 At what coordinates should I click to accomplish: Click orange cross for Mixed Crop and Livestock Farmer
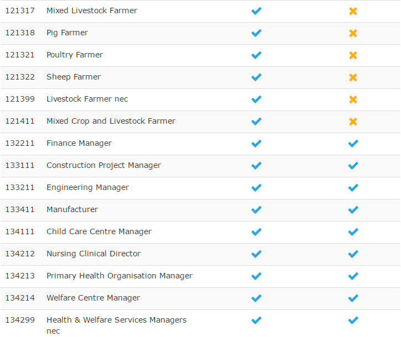click(x=353, y=122)
